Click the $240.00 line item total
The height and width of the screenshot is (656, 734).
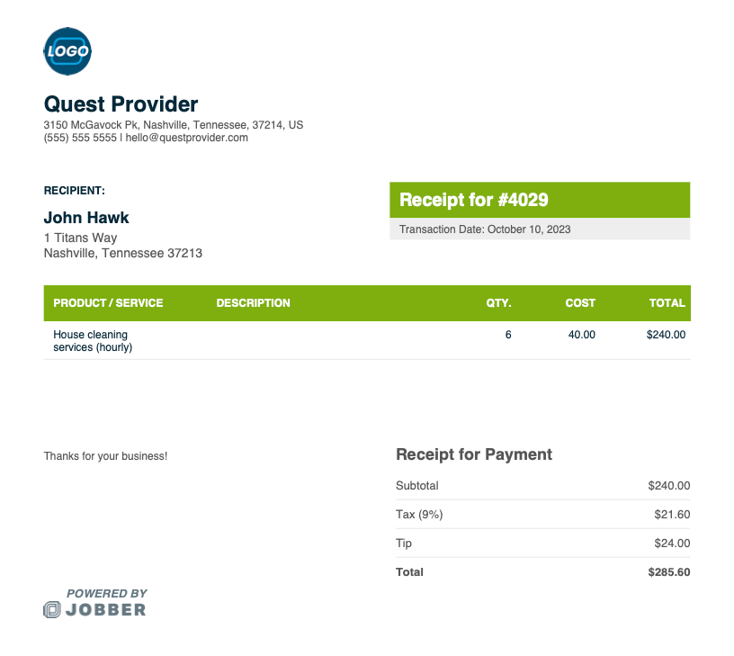(666, 335)
